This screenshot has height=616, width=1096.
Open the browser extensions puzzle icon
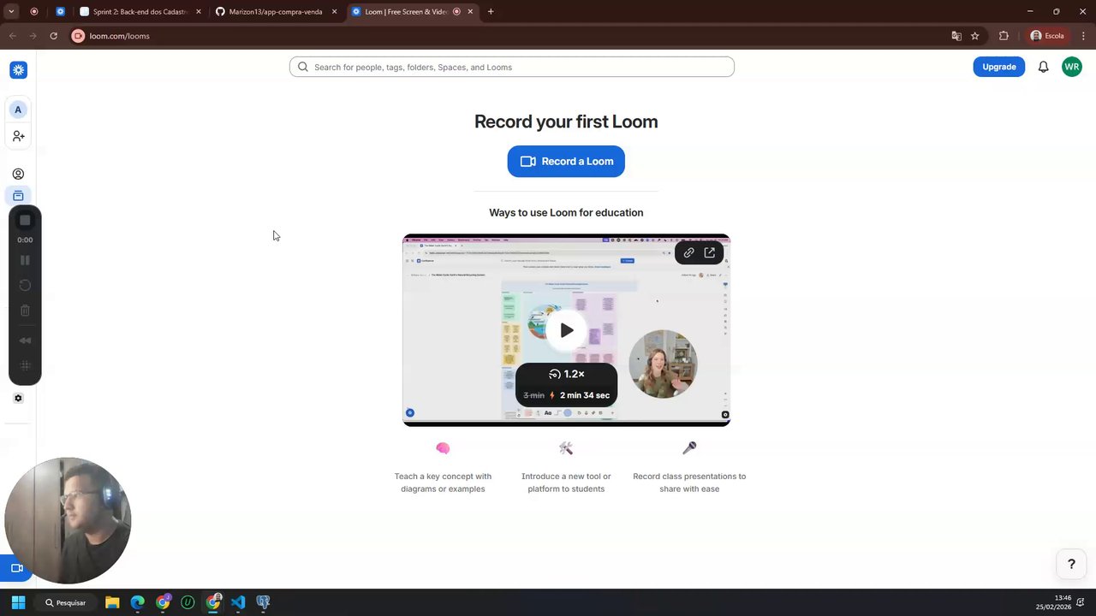coord(1004,36)
